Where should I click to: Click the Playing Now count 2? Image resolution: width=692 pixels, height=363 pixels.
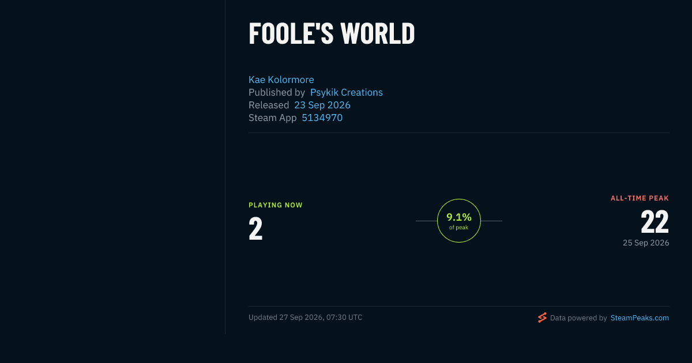pos(255,229)
